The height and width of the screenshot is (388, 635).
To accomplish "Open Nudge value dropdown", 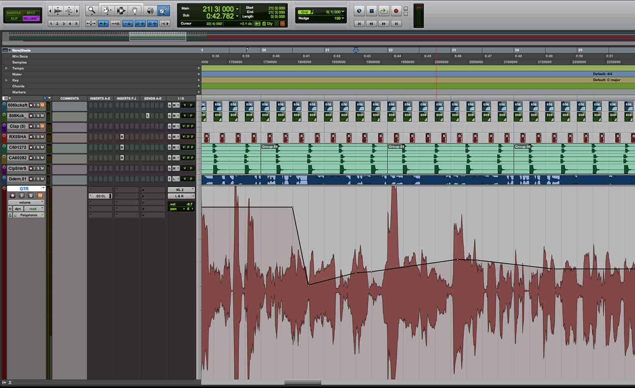I will tap(343, 18).
